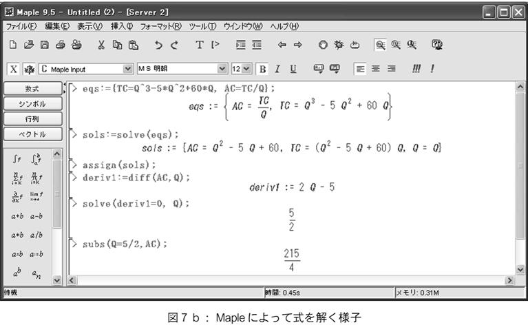Open the 挿入(I) menu
528x325 pixels.
122,26
